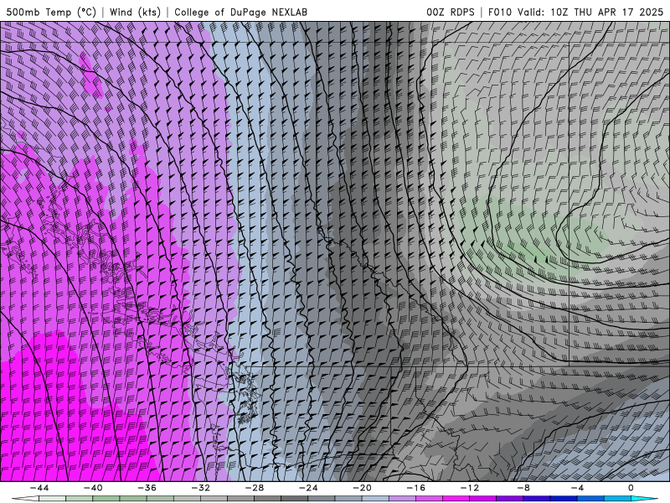Click the -40 colorbar tick label
The height and width of the screenshot is (503, 670).
click(93, 488)
